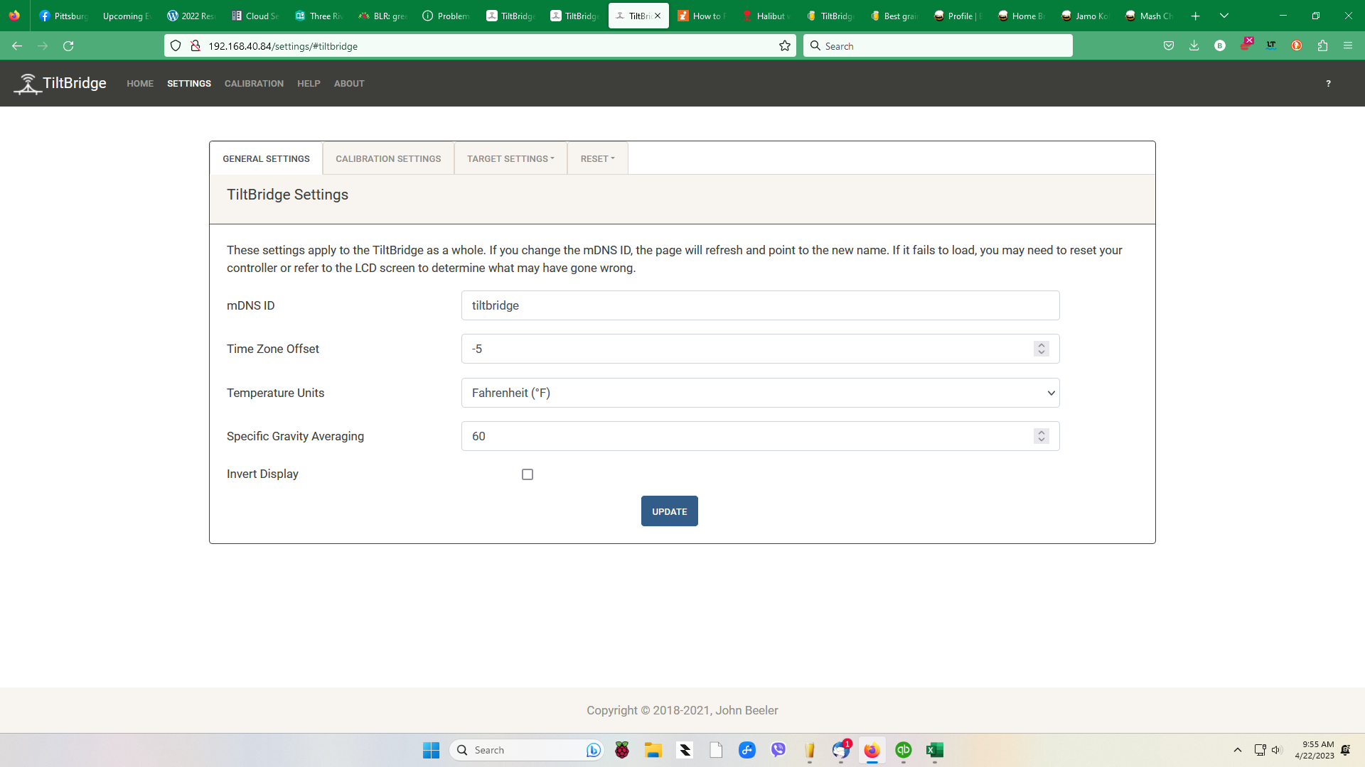Close the active TiltBridge tab

pos(658,16)
